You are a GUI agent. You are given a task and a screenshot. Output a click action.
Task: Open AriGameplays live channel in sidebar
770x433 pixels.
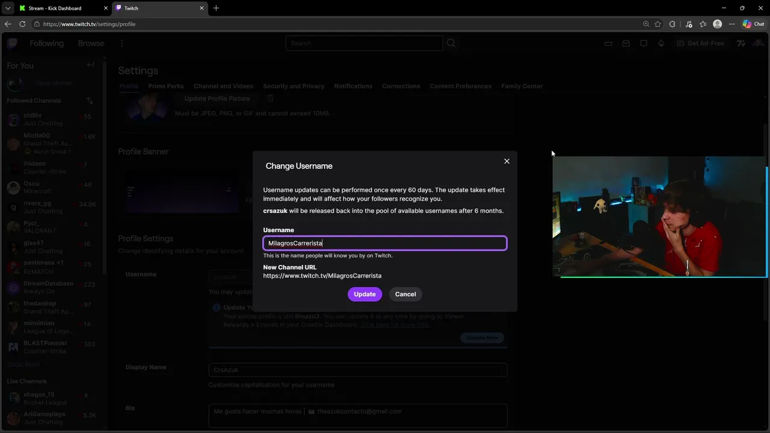52,418
